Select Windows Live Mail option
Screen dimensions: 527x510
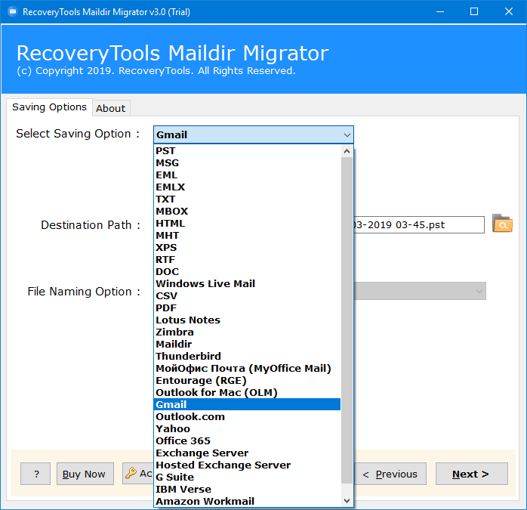click(247, 283)
